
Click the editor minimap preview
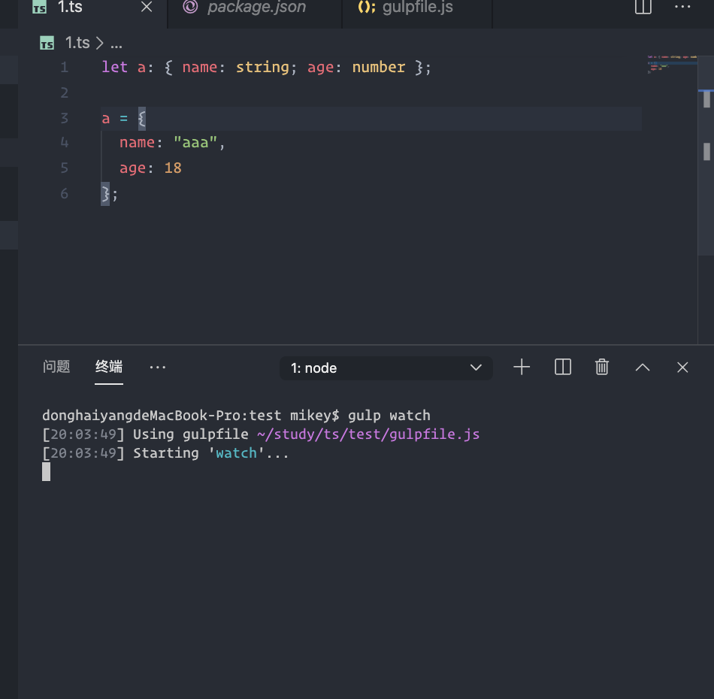tap(672, 65)
